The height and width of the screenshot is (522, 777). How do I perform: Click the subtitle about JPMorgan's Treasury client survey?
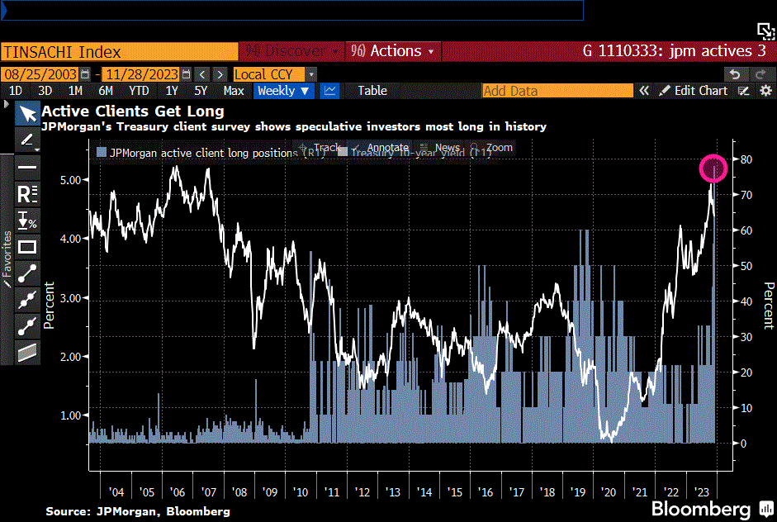pyautogui.click(x=294, y=127)
